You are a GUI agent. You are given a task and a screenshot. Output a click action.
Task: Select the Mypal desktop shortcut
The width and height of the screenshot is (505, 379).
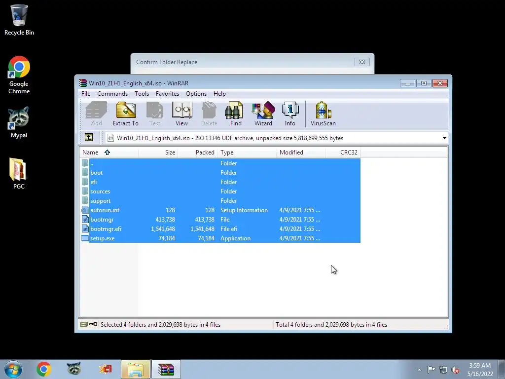click(19, 123)
